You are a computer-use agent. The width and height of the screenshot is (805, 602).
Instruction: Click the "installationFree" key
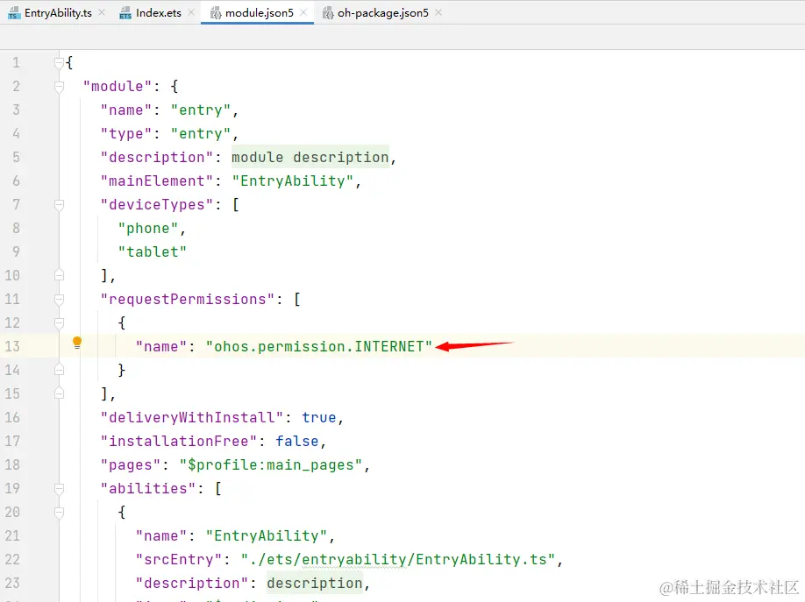179,441
